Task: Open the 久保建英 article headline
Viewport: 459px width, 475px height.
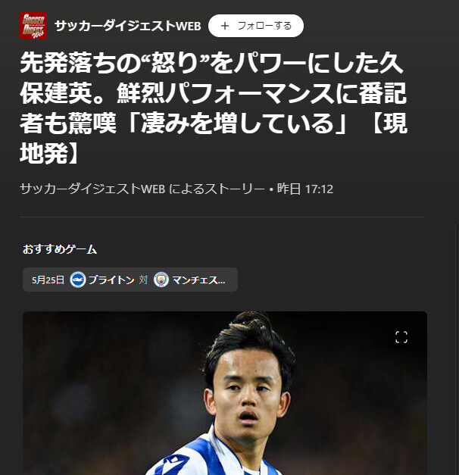Action: tap(214, 108)
